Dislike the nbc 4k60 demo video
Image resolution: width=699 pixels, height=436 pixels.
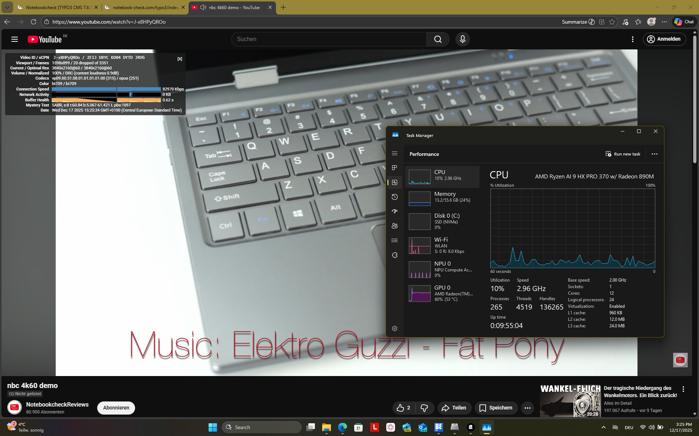click(424, 408)
